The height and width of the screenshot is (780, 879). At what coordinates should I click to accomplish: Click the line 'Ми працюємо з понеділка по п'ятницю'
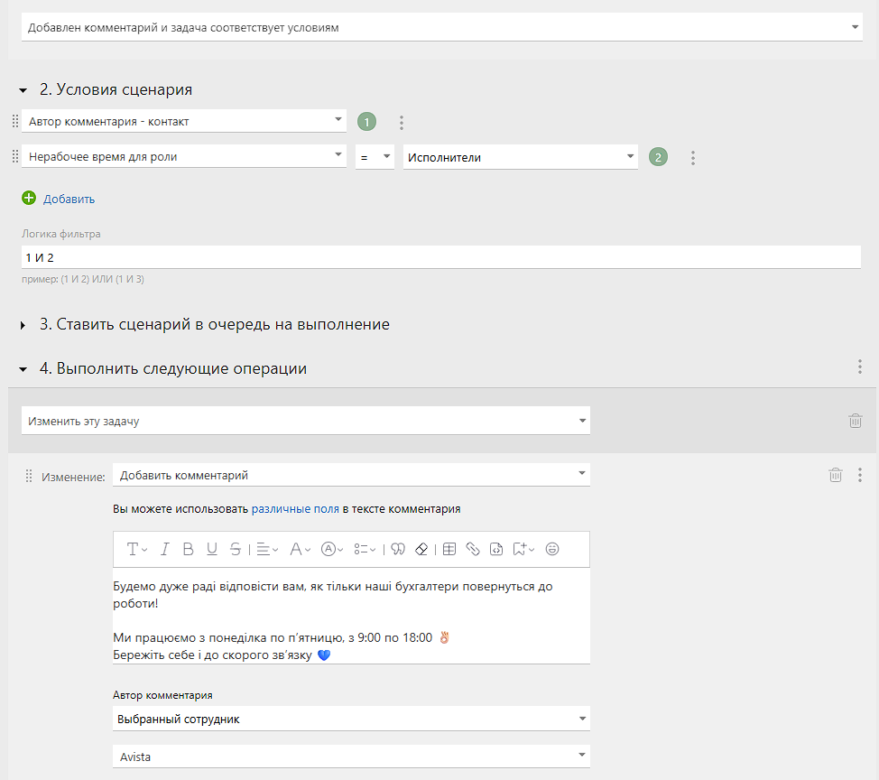[282, 637]
